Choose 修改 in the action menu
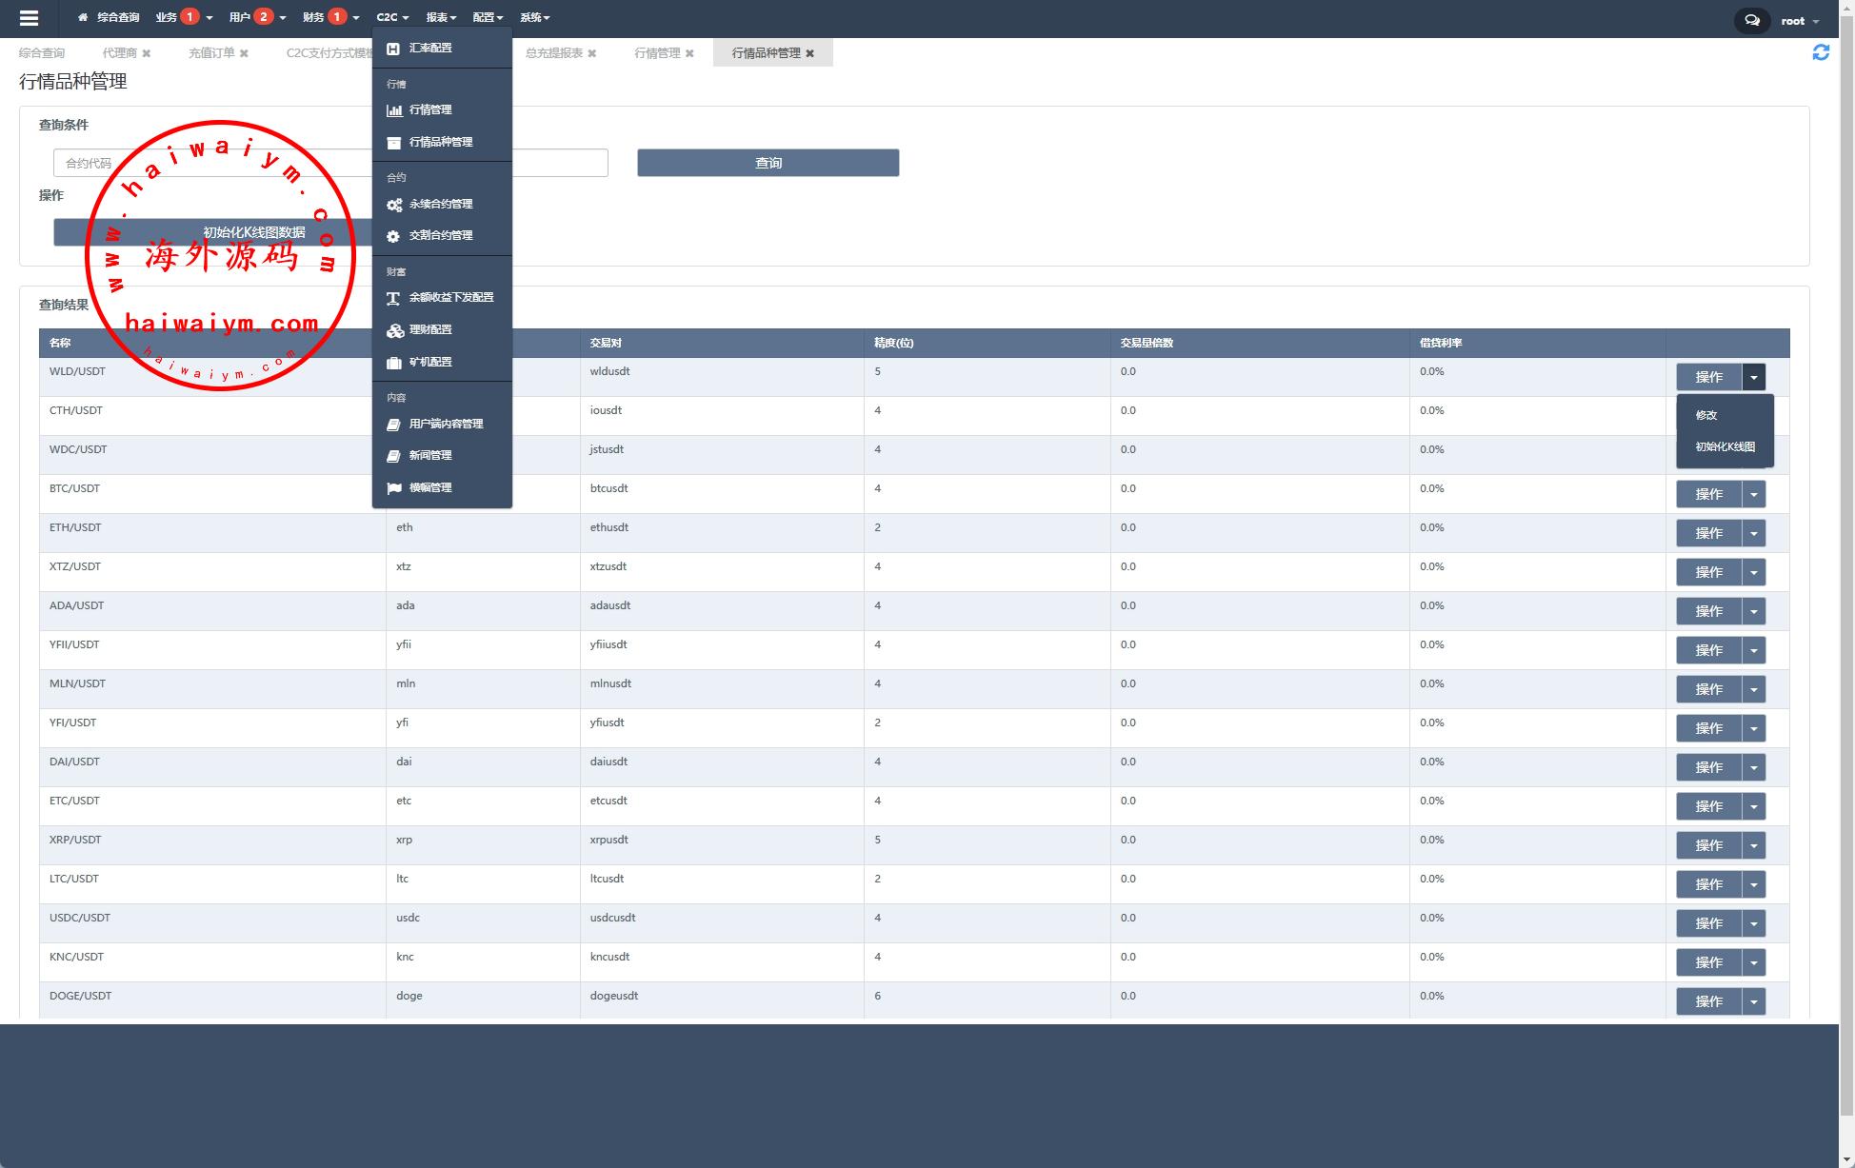Screen dimensions: 1855x1168 point(1705,415)
